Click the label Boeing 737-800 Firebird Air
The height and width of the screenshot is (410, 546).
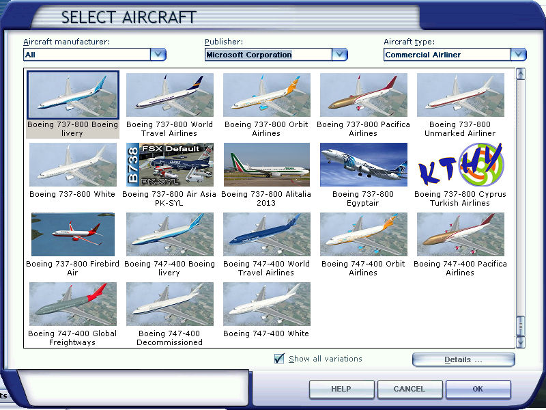point(73,268)
